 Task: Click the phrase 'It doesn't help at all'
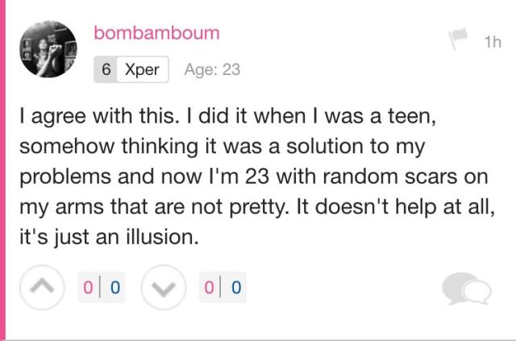(394, 207)
